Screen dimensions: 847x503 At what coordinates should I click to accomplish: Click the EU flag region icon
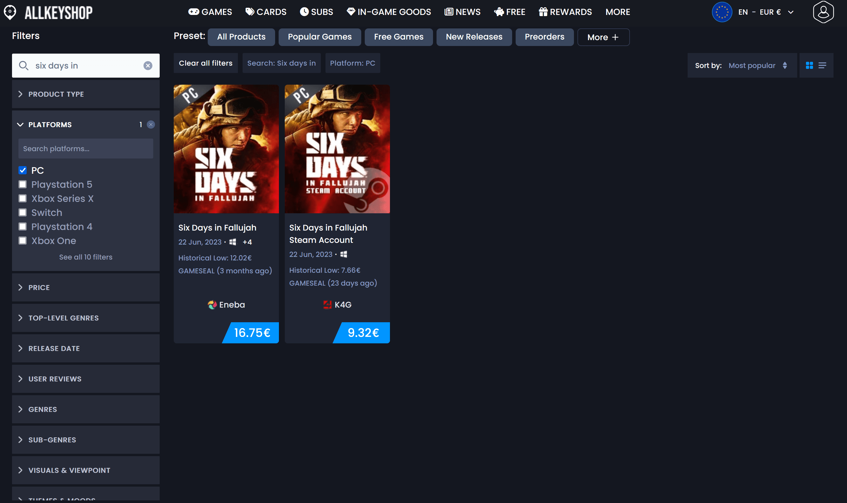(722, 12)
